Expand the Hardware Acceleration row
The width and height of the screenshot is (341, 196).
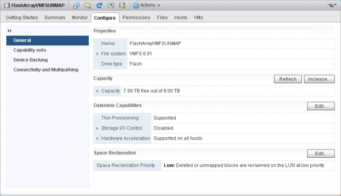[97, 138]
